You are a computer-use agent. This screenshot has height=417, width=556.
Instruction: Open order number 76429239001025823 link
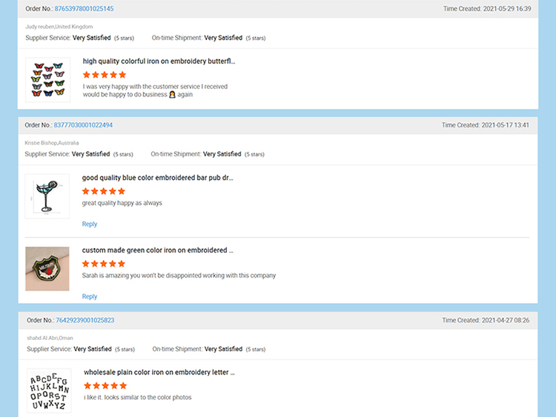(x=85, y=321)
